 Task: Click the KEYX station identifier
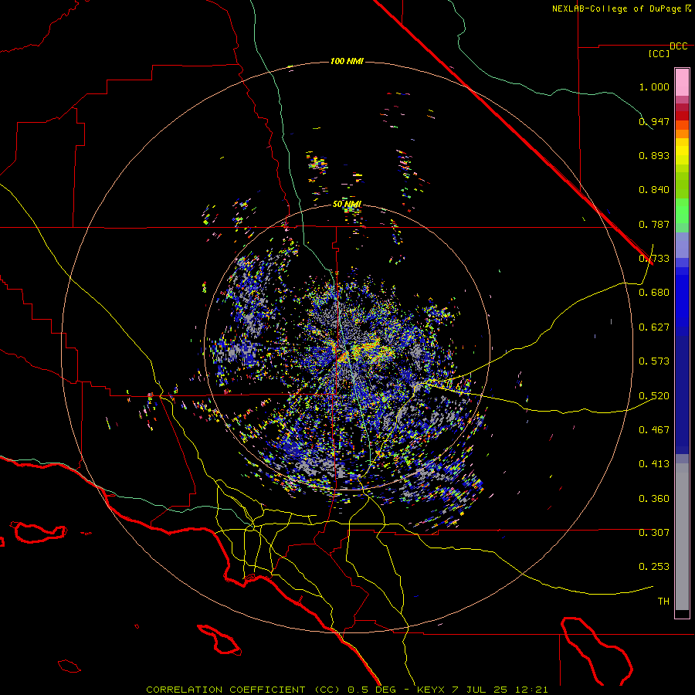pyautogui.click(x=430, y=690)
